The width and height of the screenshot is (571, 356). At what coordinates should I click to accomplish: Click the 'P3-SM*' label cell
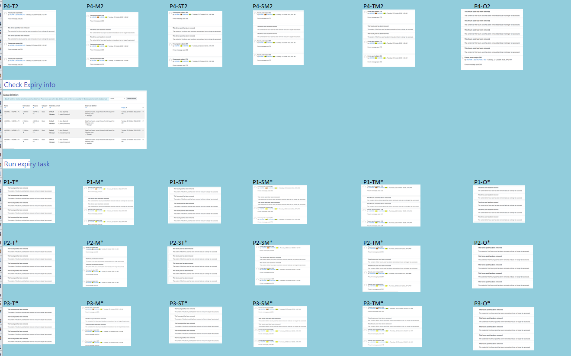coord(263,303)
